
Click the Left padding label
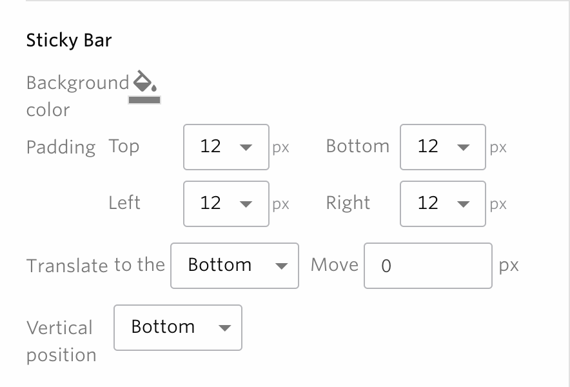(x=124, y=203)
